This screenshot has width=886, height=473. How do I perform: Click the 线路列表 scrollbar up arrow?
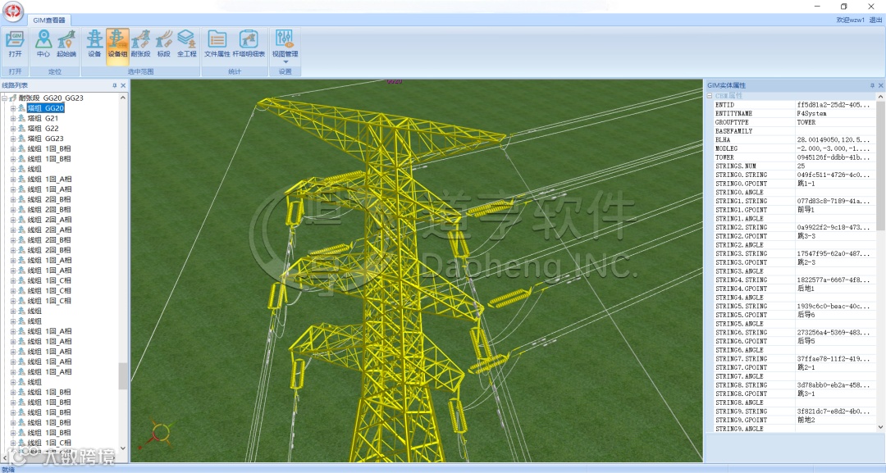[x=122, y=98]
